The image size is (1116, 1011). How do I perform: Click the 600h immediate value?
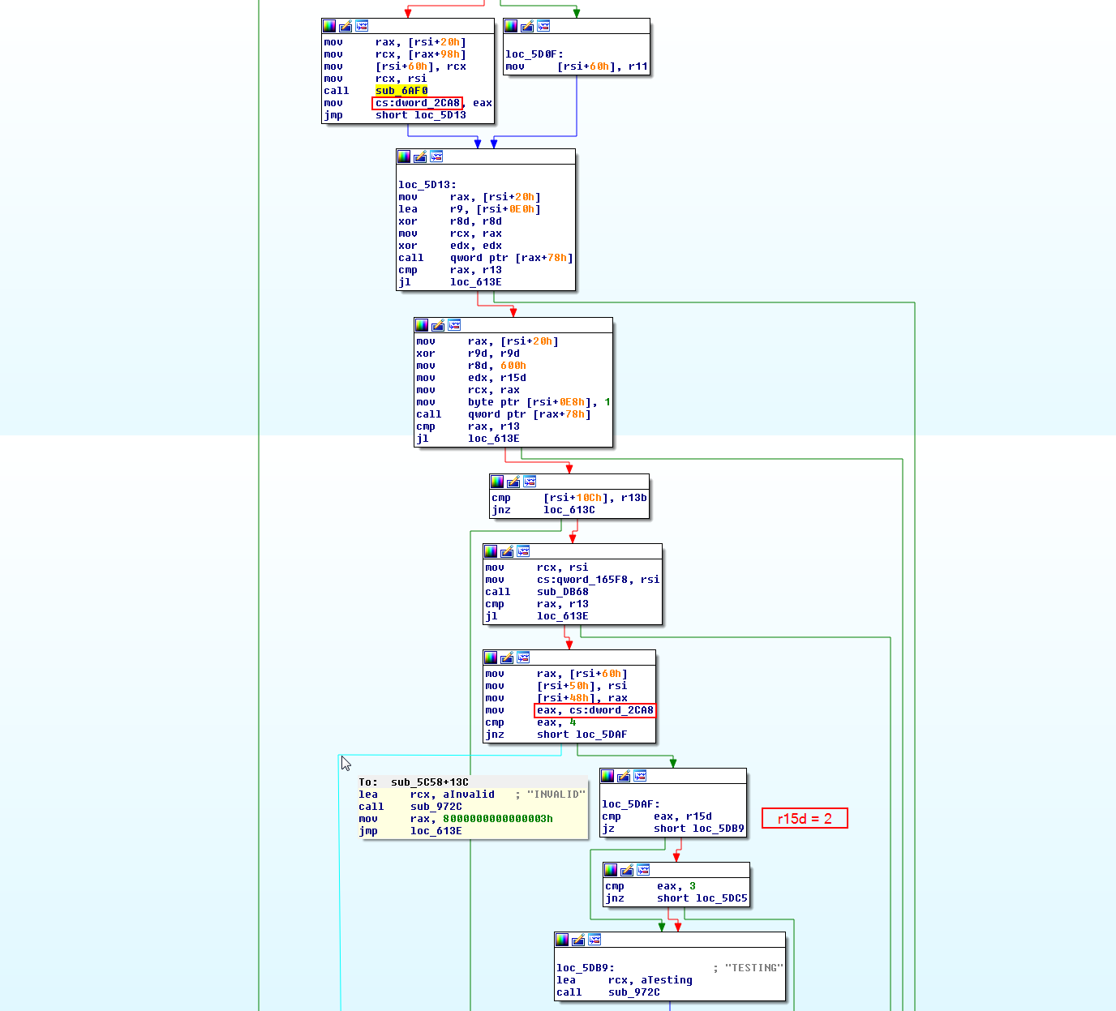[x=513, y=366]
